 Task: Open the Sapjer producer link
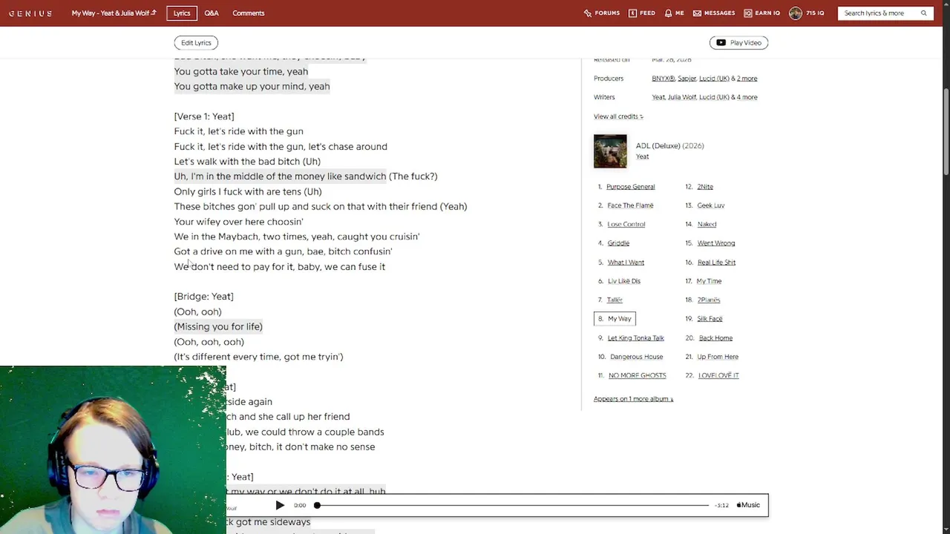tap(687, 79)
